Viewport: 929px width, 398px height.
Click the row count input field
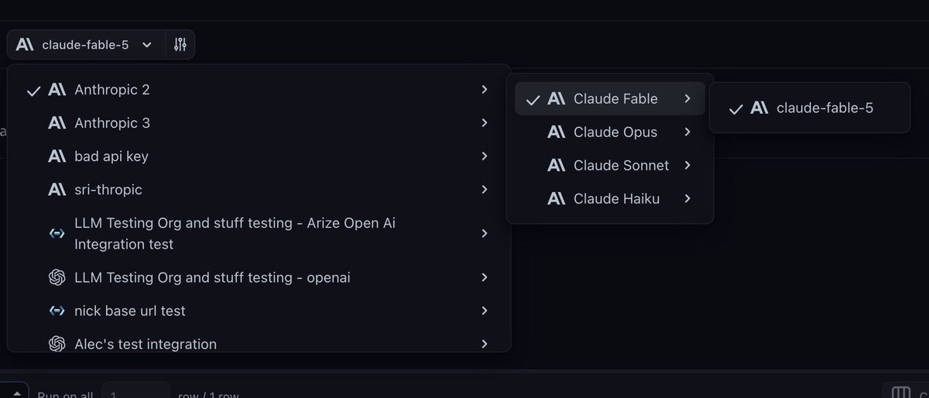(136, 392)
